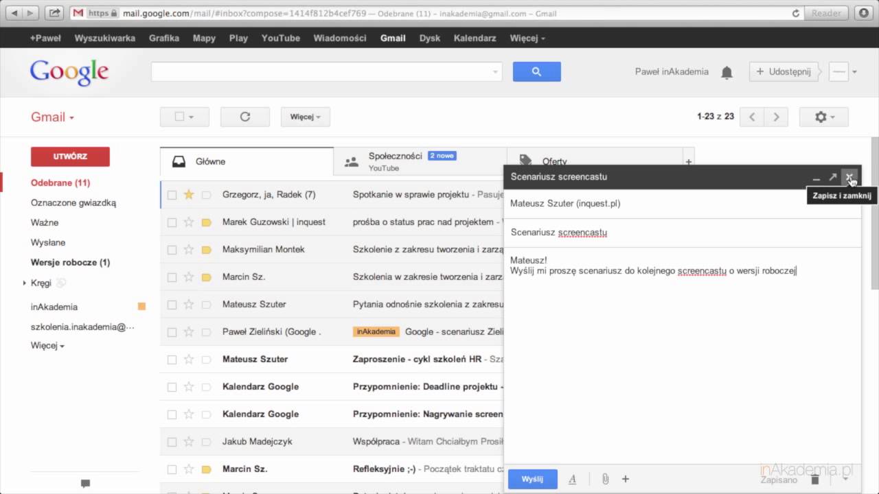Click the Safari back arrow button
This screenshot has width=879, height=494.
[14, 13]
